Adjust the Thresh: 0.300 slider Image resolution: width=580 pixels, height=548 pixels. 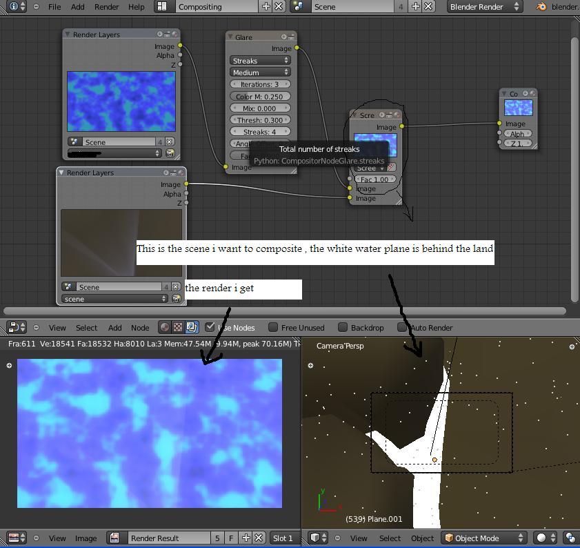click(x=260, y=119)
